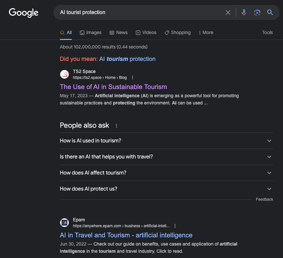Image resolution: width=283 pixels, height=258 pixels.
Task: Click the search magnifier icon
Action: [270, 12]
